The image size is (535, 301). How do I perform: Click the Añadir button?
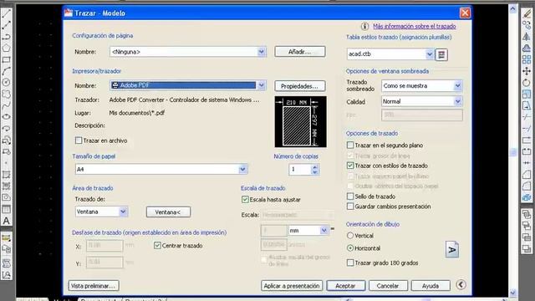pos(300,52)
